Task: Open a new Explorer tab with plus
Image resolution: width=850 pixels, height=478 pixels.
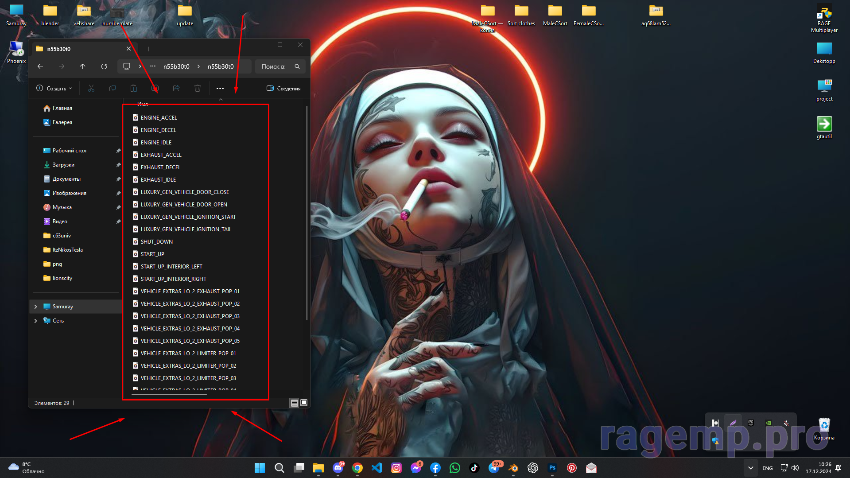Action: [148, 49]
